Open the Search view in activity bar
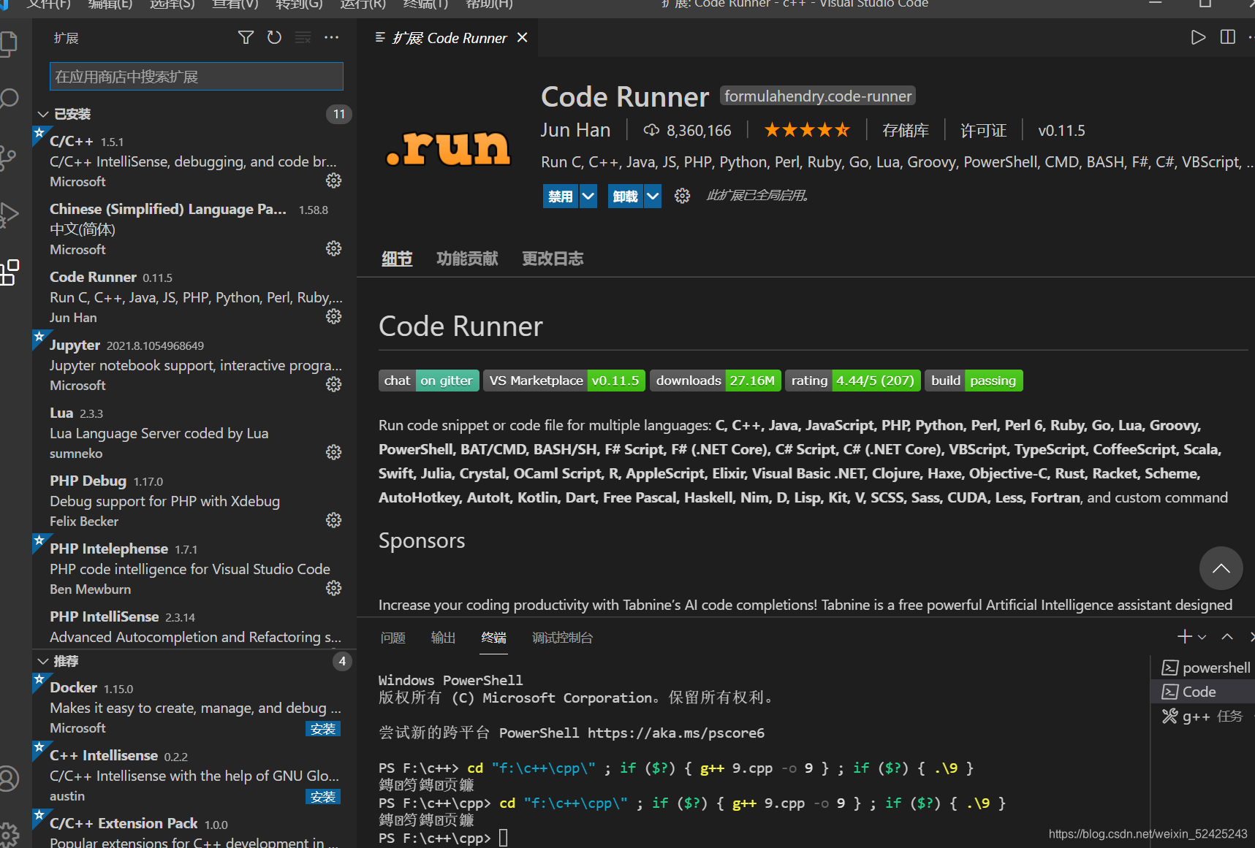Image resolution: width=1255 pixels, height=848 pixels. (x=8, y=98)
